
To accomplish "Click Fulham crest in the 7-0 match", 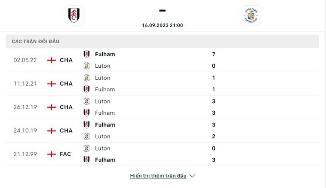I will (87, 54).
